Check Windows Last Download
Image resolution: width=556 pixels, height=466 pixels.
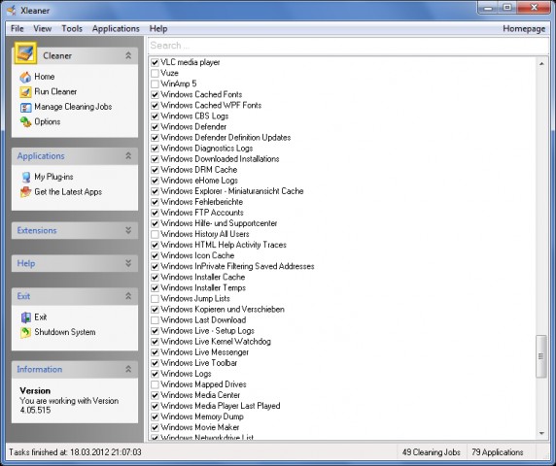[155, 320]
